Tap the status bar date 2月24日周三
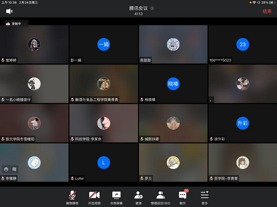 click(x=28, y=3)
